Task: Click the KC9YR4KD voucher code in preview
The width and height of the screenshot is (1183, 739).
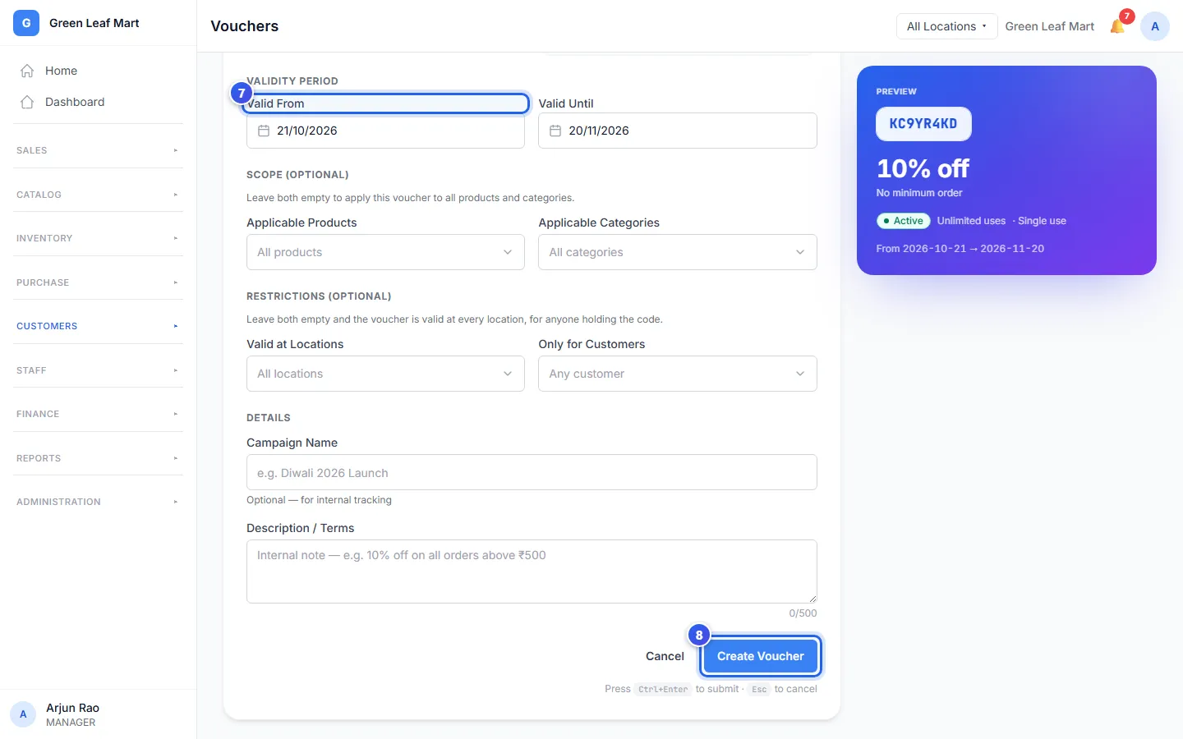Action: pyautogui.click(x=923, y=124)
